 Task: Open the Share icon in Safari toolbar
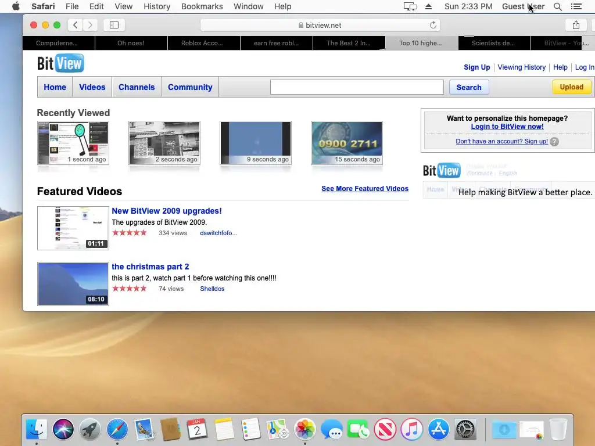[576, 25]
